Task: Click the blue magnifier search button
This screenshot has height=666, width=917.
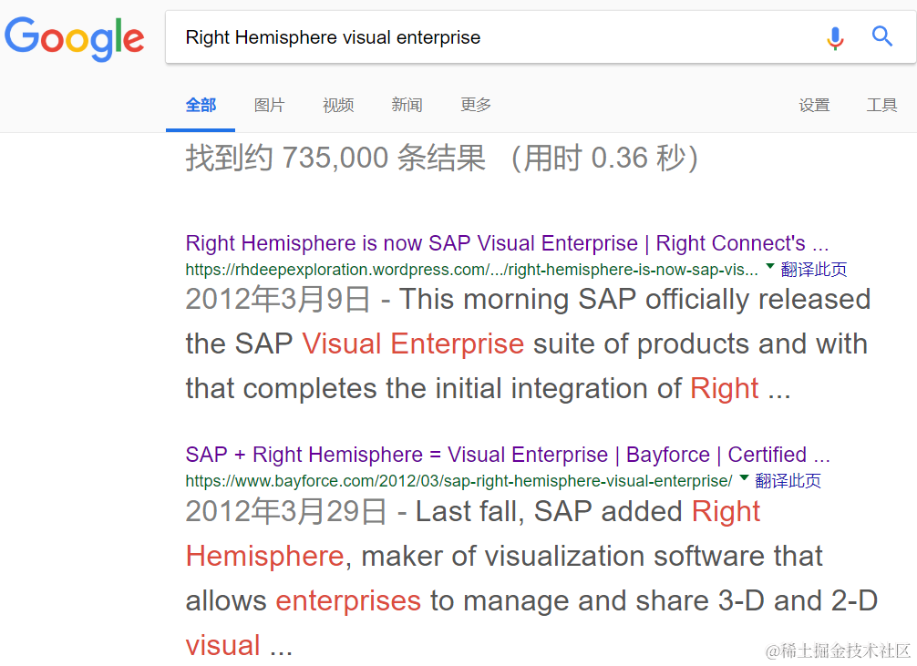Action: pyautogui.click(x=882, y=36)
